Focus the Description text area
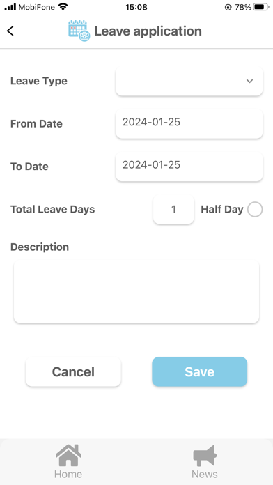Image resolution: width=273 pixels, height=485 pixels. coord(136,292)
